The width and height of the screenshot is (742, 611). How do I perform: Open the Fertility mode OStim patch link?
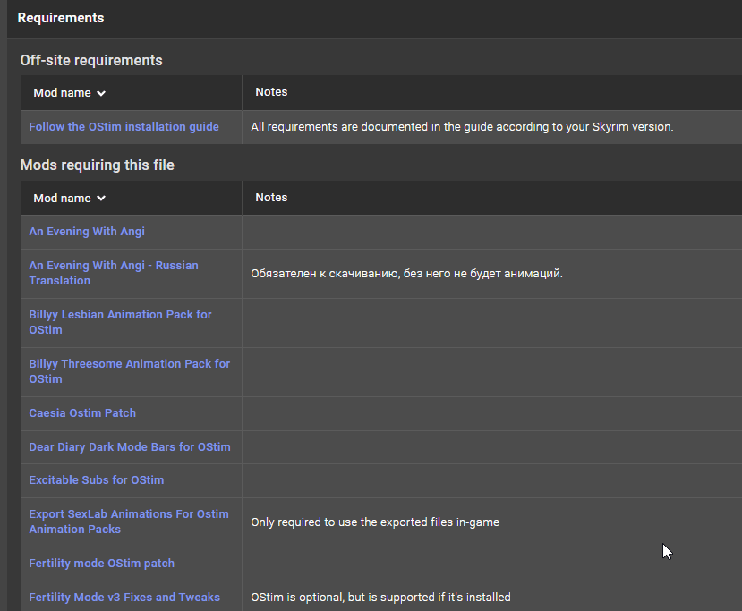point(102,564)
